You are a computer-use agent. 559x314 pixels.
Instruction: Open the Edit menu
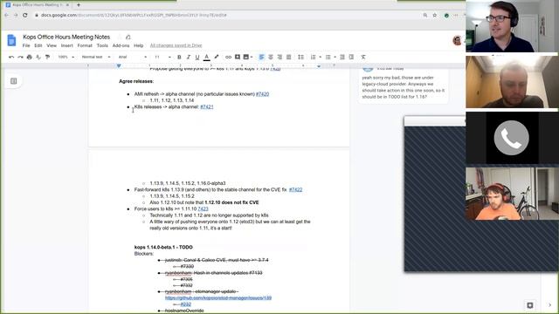[x=38, y=45]
